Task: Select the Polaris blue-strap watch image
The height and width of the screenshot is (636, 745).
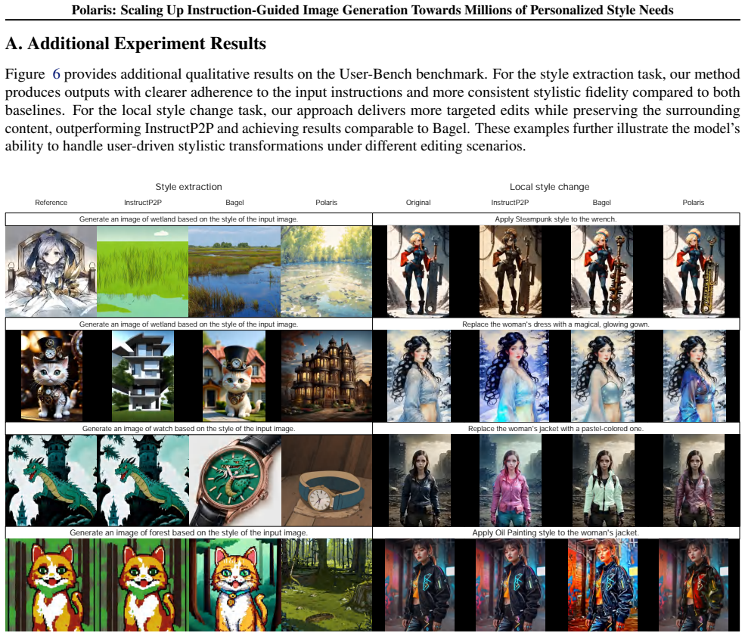Action: coord(327,480)
